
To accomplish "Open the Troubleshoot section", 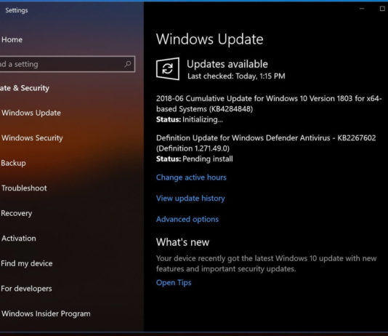I will [24, 188].
